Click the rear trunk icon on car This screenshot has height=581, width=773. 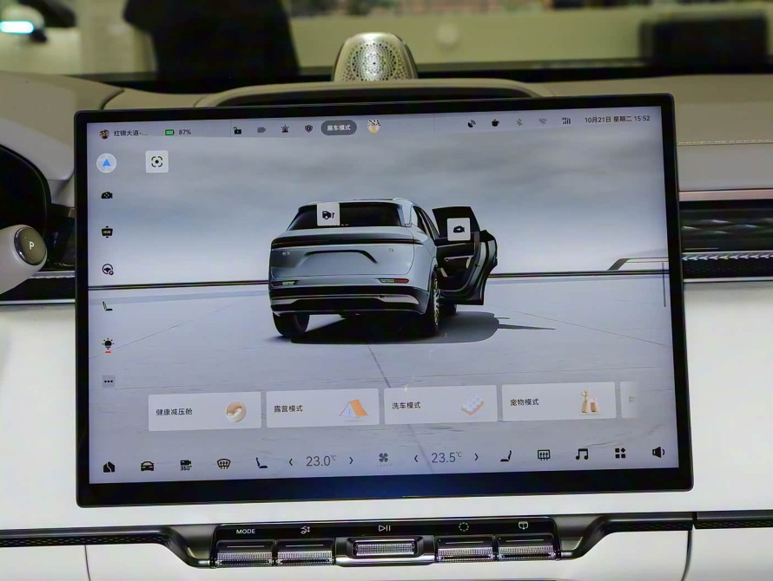click(328, 214)
